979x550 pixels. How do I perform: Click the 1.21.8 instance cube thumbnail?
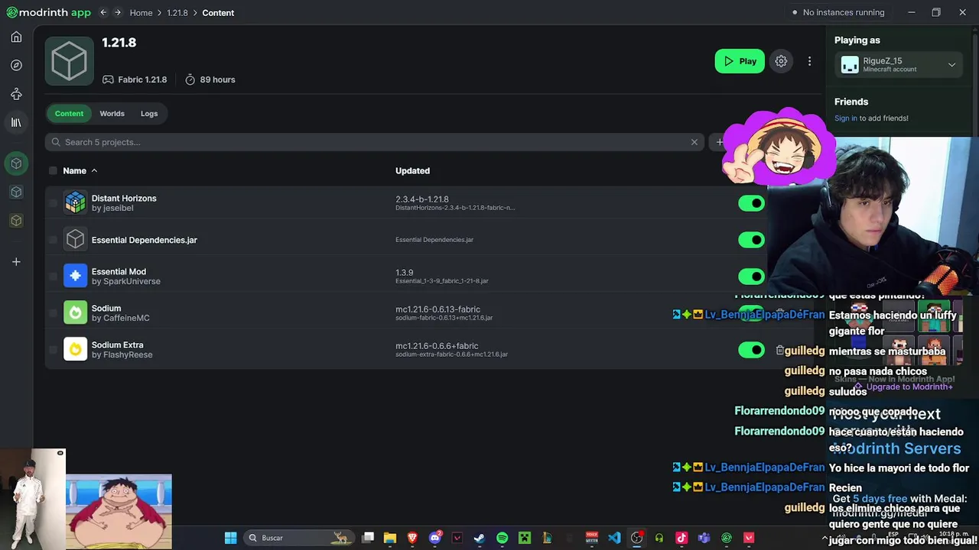pyautogui.click(x=70, y=61)
